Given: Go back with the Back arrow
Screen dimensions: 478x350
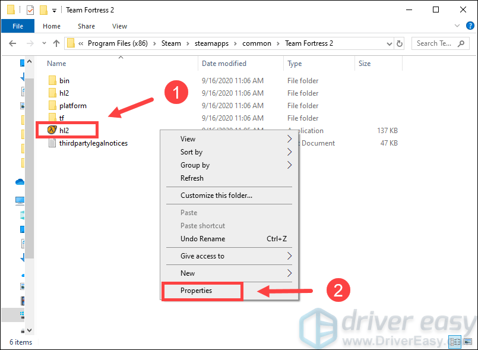Looking at the screenshot, I should click(12, 43).
